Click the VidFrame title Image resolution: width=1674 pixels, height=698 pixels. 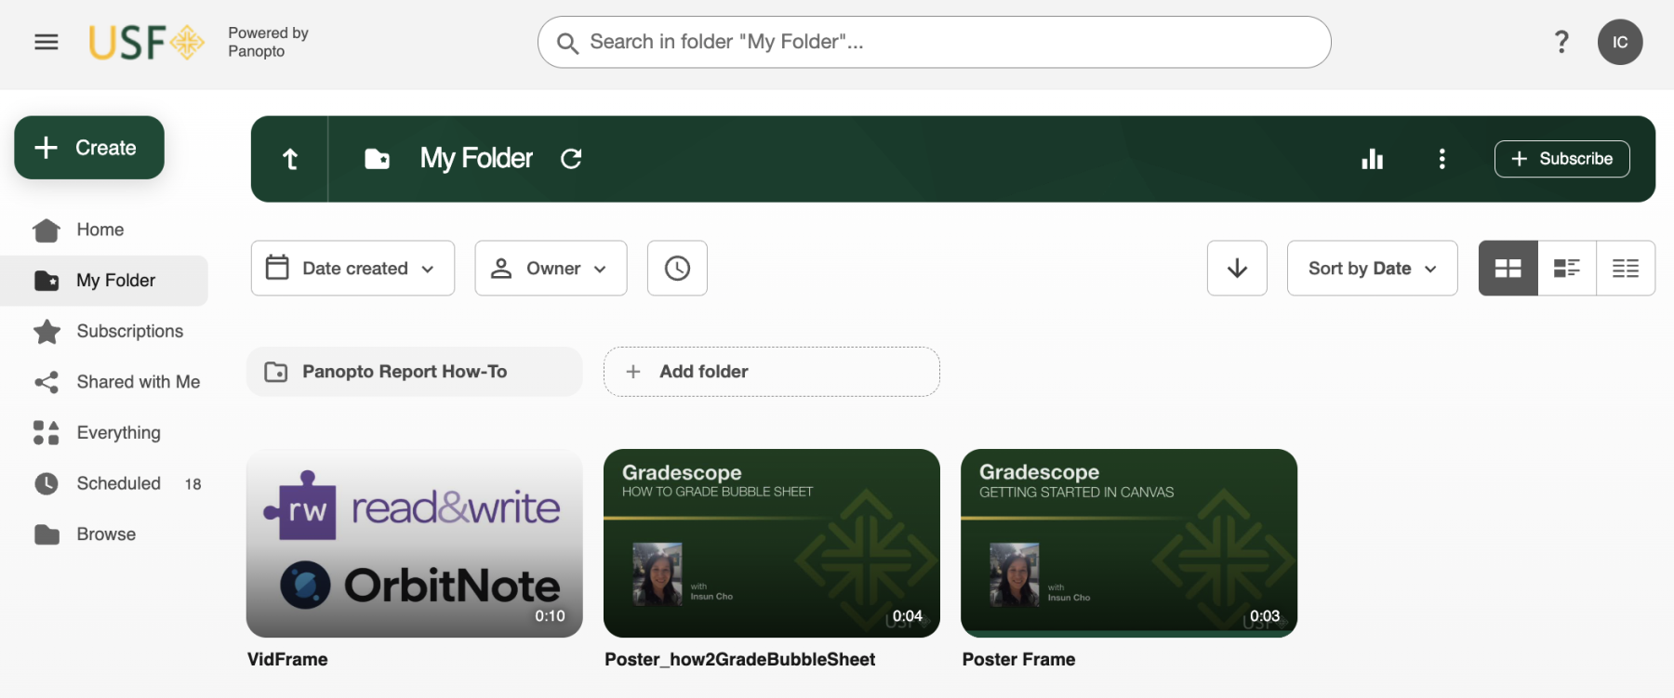pos(287,659)
